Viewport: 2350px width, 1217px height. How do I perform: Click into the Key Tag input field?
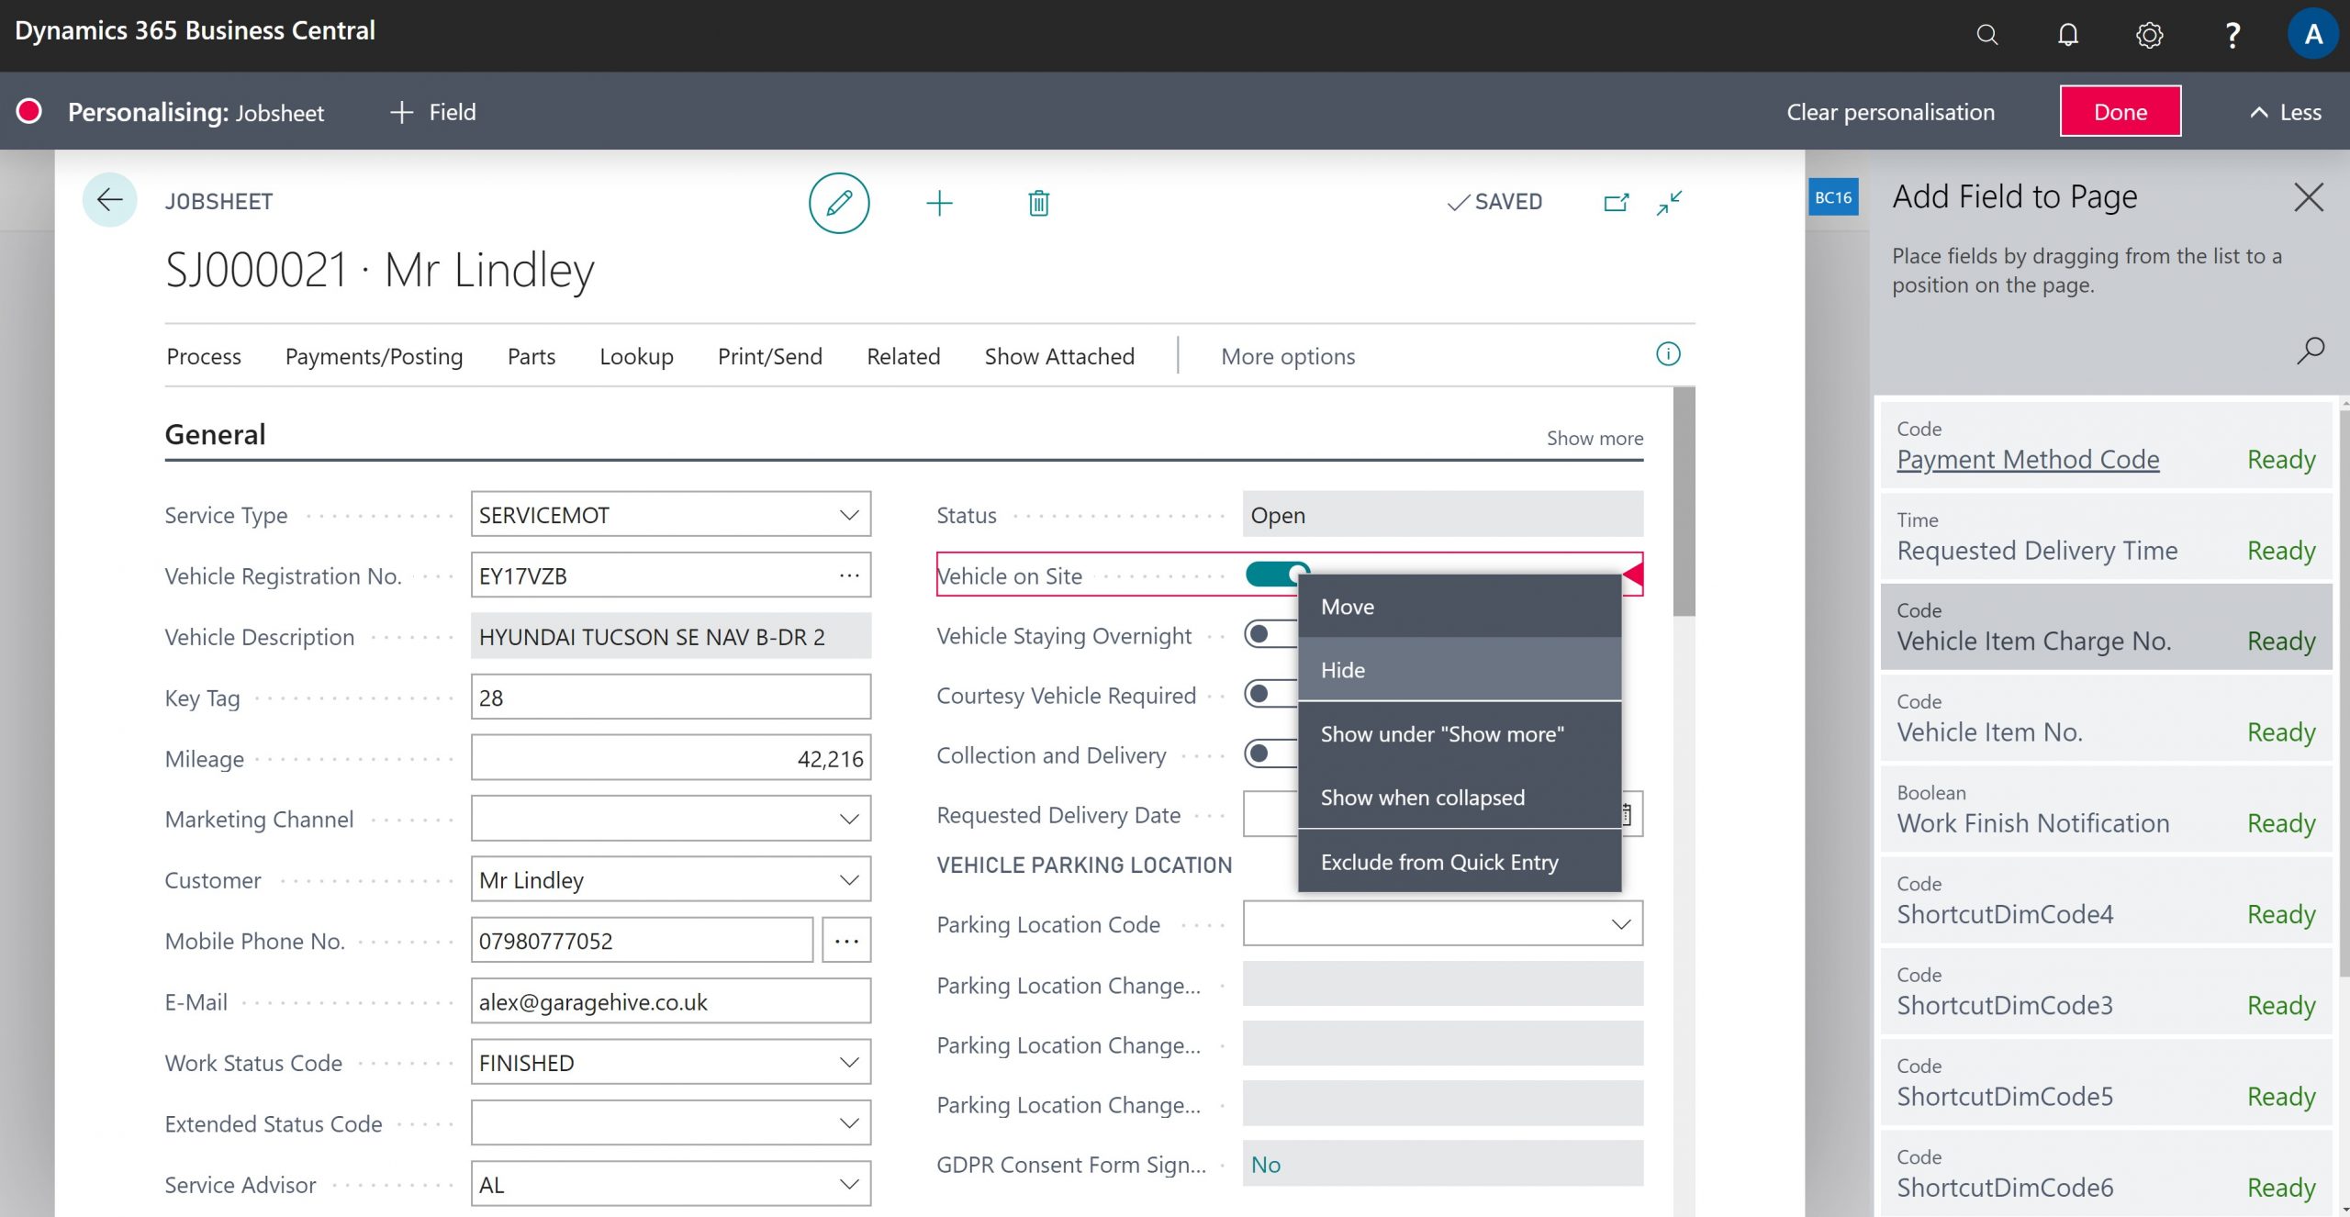[x=669, y=698]
